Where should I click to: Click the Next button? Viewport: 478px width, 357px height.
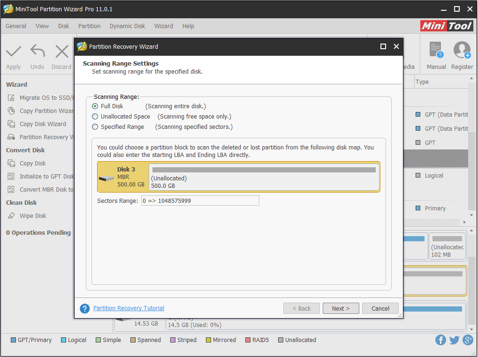pyautogui.click(x=341, y=308)
